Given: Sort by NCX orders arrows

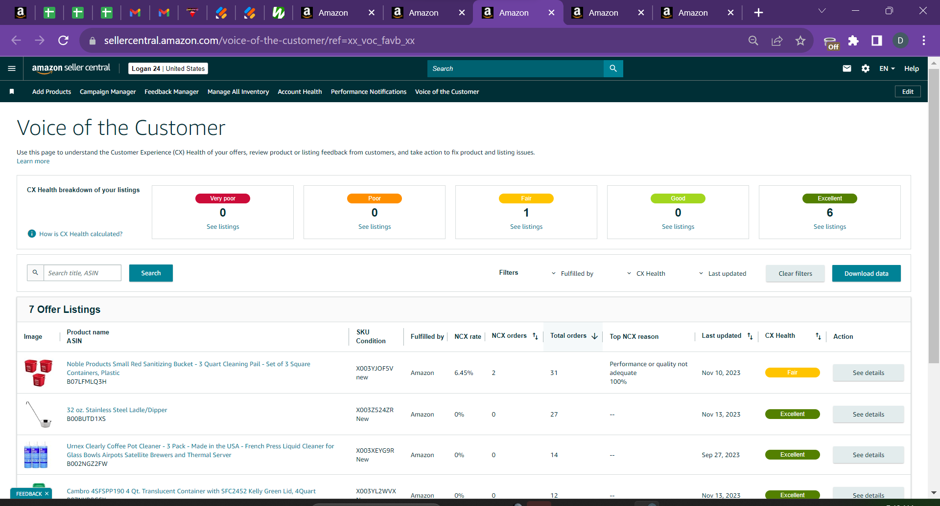Looking at the screenshot, I should [535, 336].
